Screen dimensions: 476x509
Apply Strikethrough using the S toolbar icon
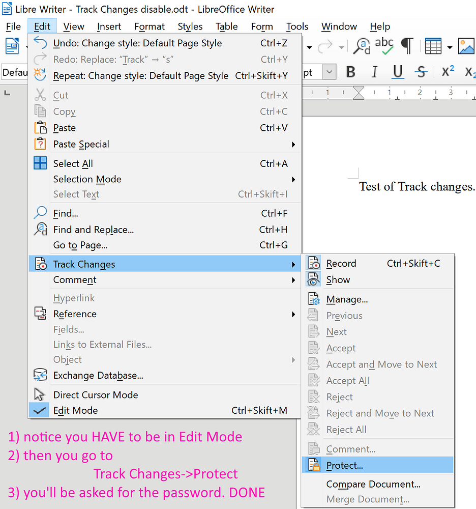coord(421,72)
